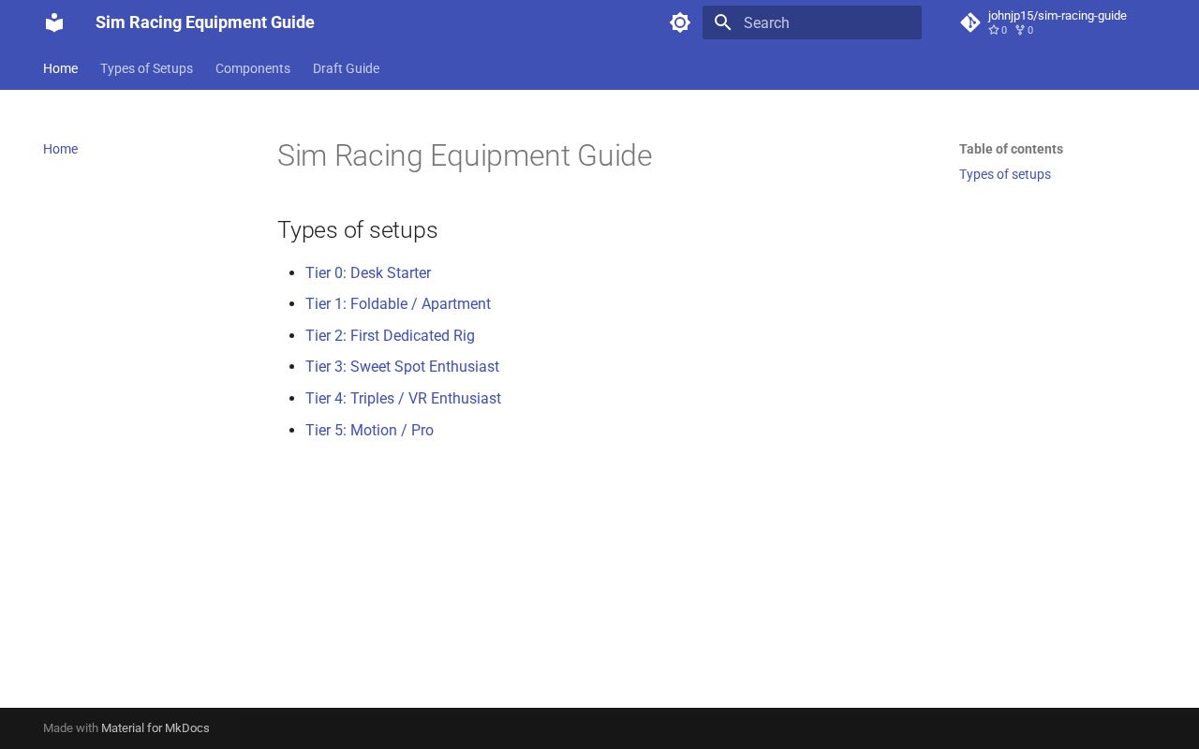The width and height of the screenshot is (1199, 749).
Task: Open the Draft Guide tab
Action: click(346, 68)
